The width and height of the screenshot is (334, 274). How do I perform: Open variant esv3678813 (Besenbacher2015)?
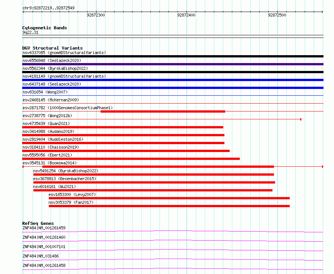[65, 179]
